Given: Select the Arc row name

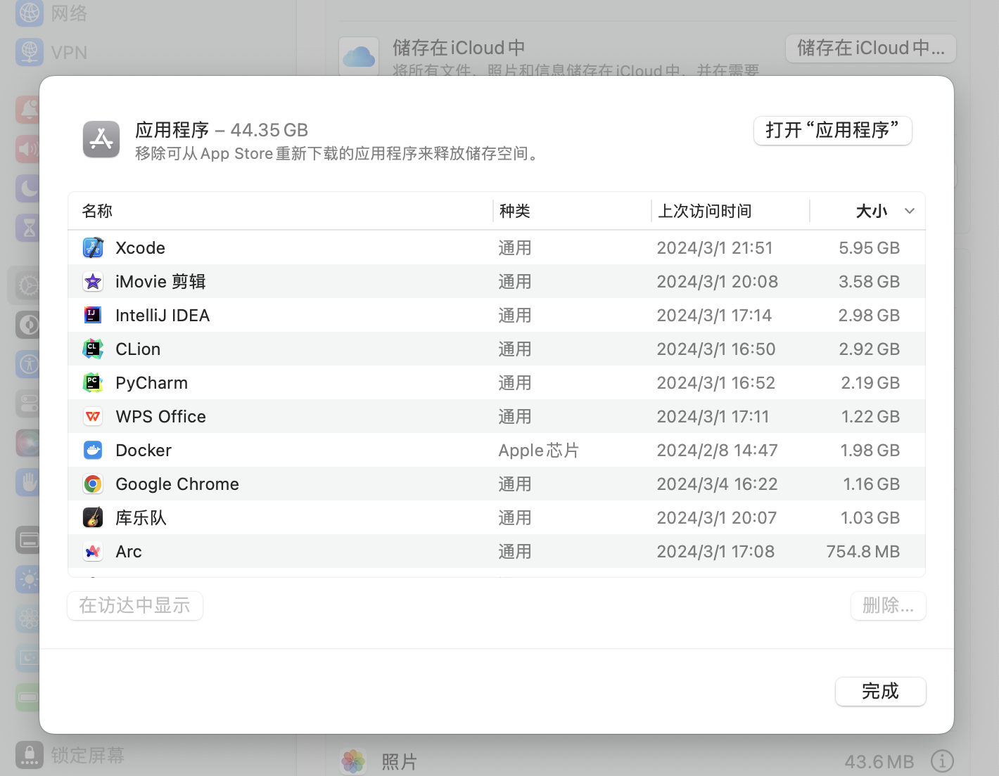Looking at the screenshot, I should [x=129, y=552].
